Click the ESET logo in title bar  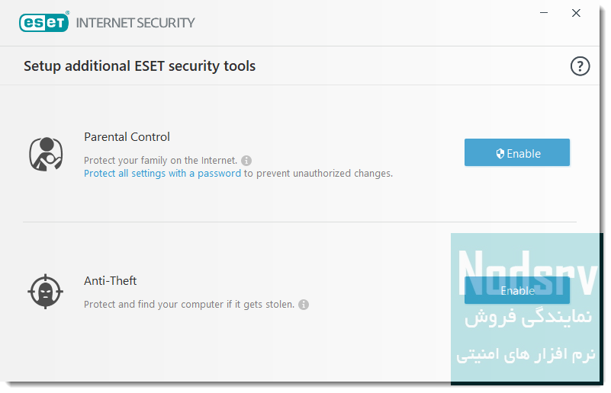pyautogui.click(x=44, y=22)
